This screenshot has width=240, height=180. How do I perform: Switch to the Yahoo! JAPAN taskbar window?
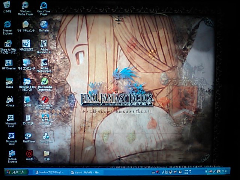(85, 172)
